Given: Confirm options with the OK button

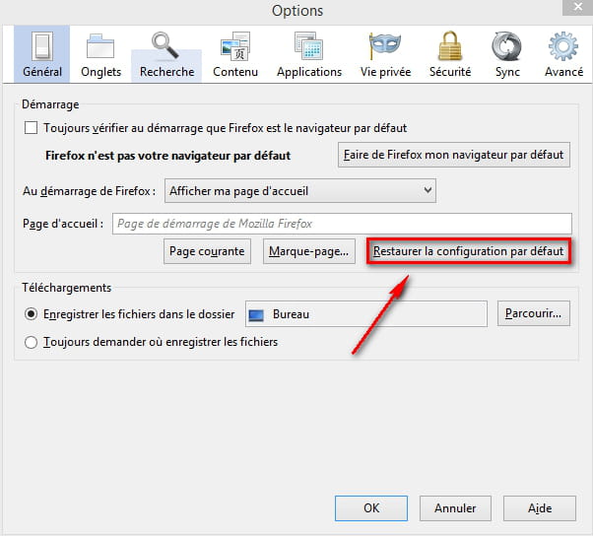Looking at the screenshot, I should tap(371, 508).
